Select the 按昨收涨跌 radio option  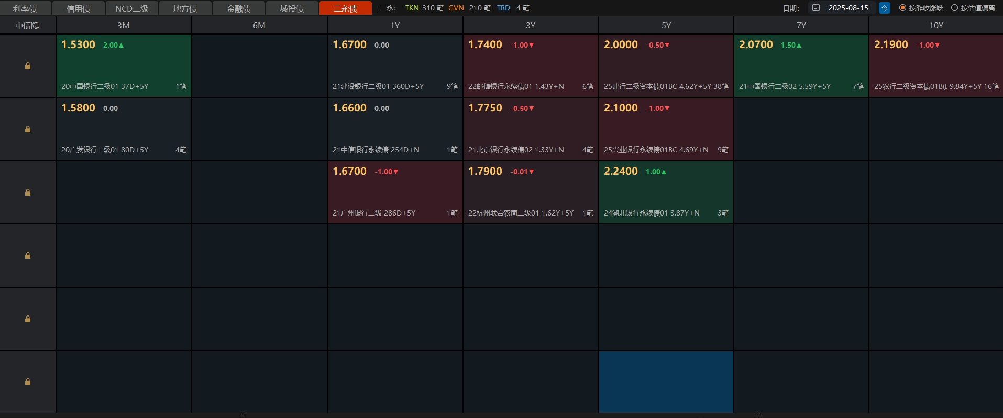tap(921, 8)
